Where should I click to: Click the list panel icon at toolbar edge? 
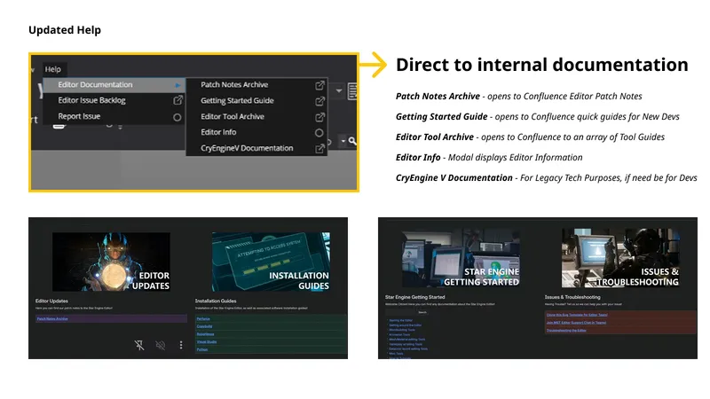click(x=352, y=91)
